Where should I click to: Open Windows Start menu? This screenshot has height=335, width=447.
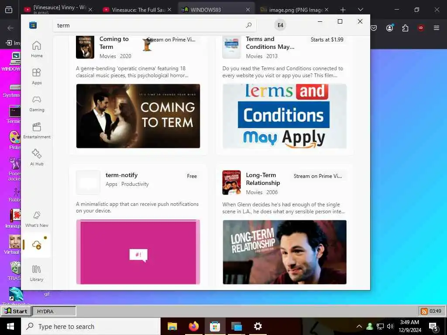click(x=10, y=326)
